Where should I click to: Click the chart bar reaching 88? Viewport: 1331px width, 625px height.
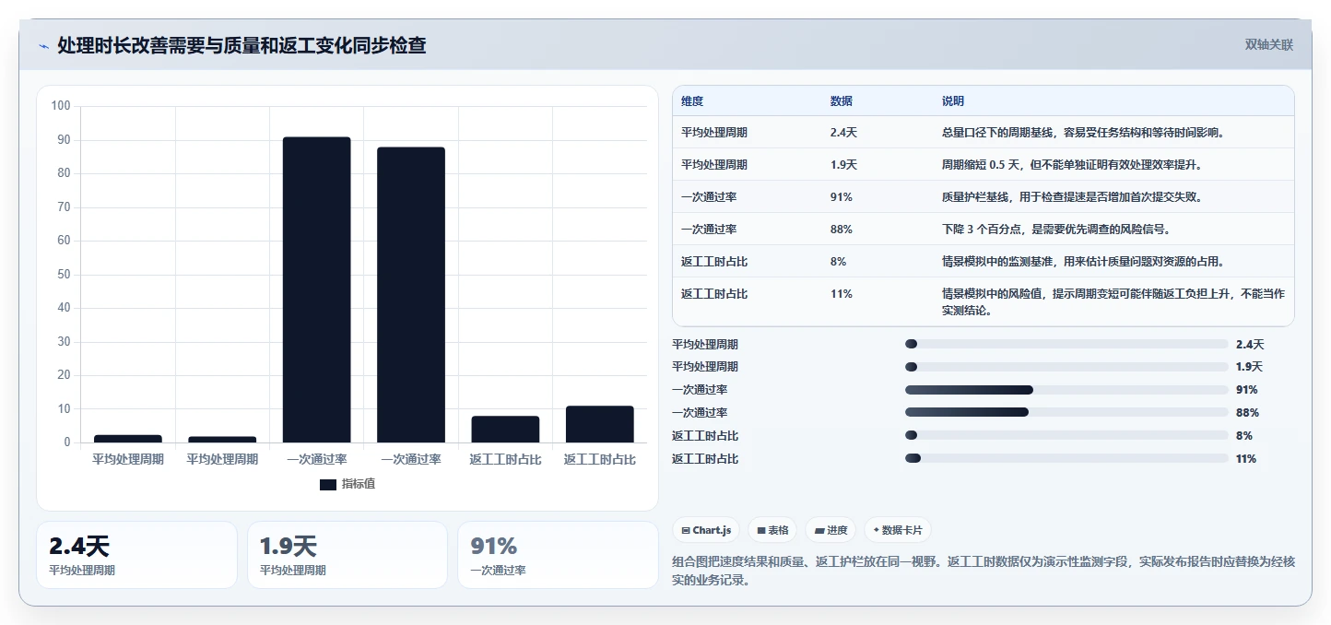pos(411,295)
